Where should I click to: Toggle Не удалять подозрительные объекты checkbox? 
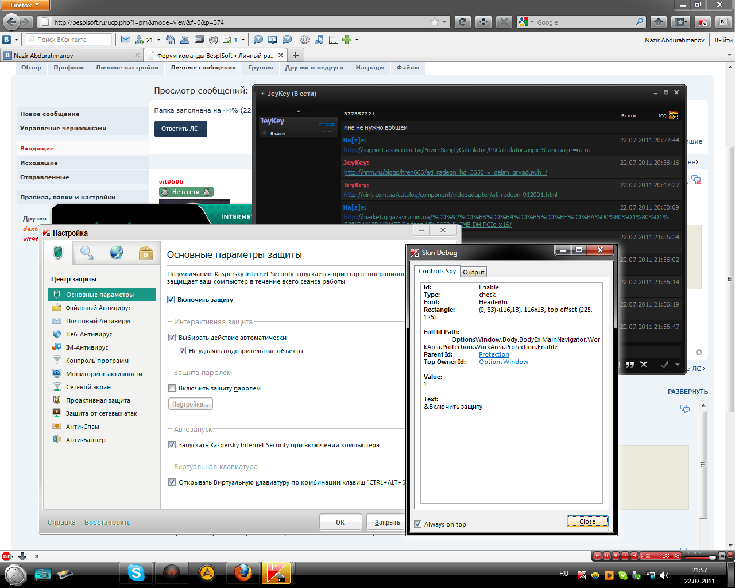[x=182, y=351]
